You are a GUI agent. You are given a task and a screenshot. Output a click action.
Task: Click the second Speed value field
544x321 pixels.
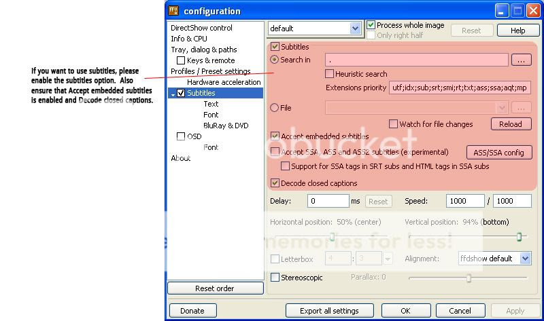(x=512, y=201)
